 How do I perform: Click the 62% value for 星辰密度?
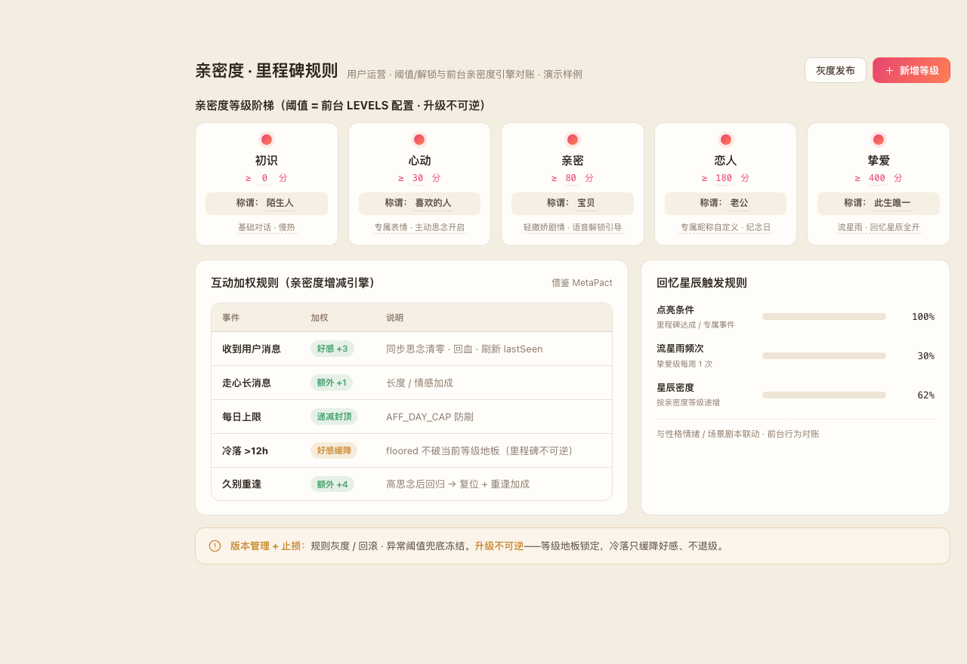[926, 395]
